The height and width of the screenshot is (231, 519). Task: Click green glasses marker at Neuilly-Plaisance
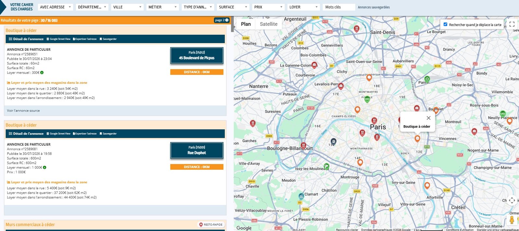pos(502,114)
